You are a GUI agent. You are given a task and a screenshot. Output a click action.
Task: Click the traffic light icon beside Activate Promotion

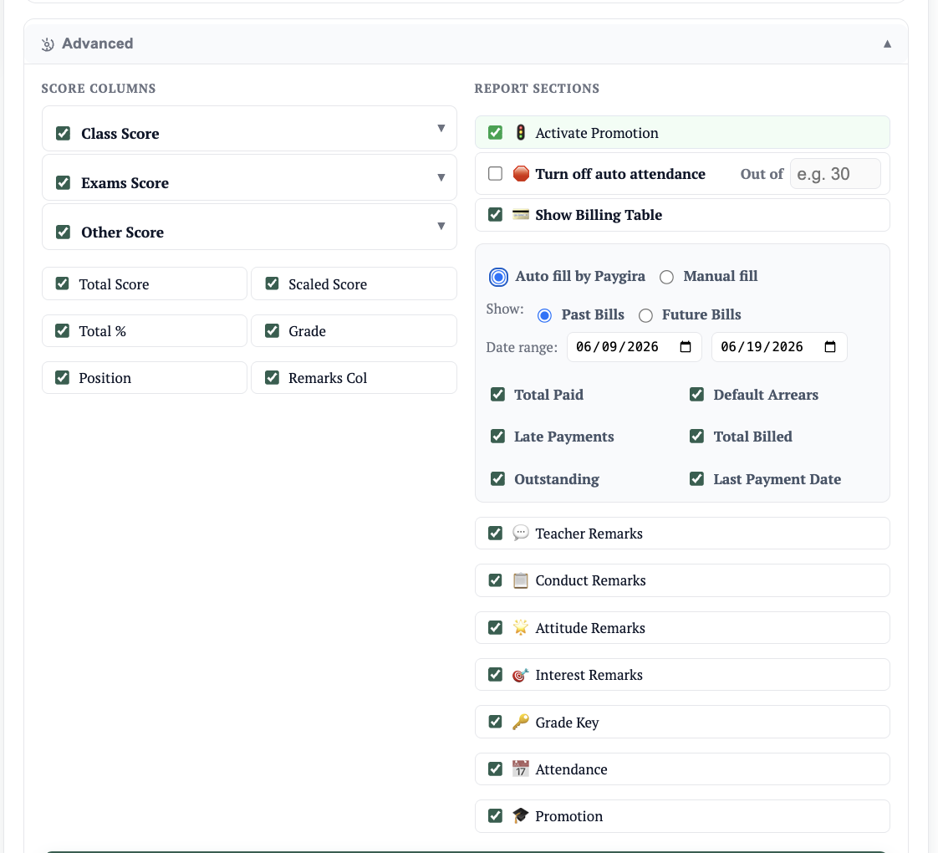point(521,132)
